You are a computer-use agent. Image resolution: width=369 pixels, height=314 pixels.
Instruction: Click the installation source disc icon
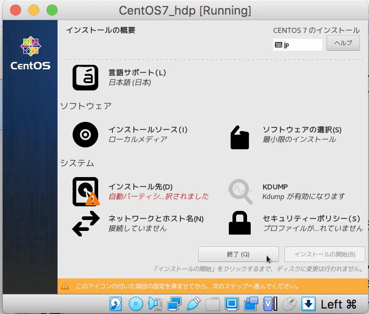[85, 135]
